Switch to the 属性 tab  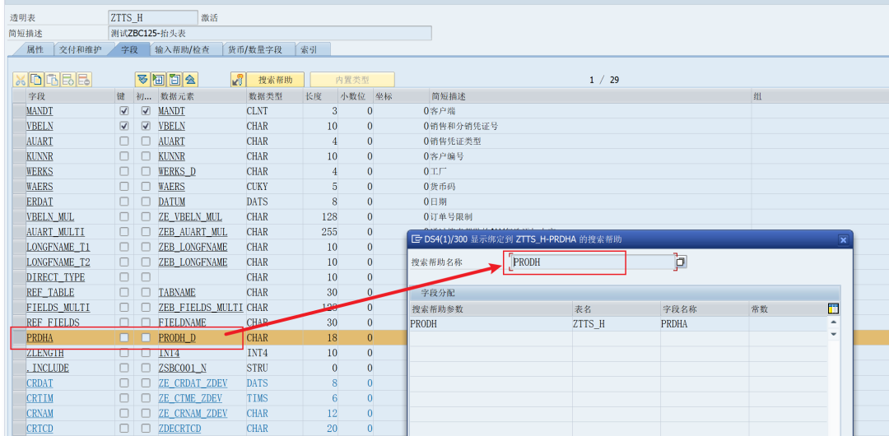35,49
